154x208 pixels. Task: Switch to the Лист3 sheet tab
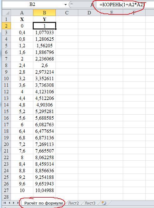tap(90, 203)
